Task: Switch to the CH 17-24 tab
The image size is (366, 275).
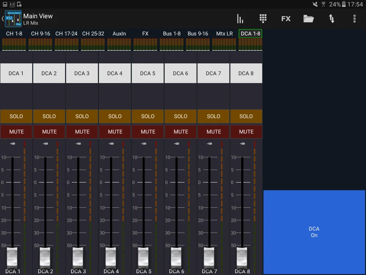Action: [66, 33]
